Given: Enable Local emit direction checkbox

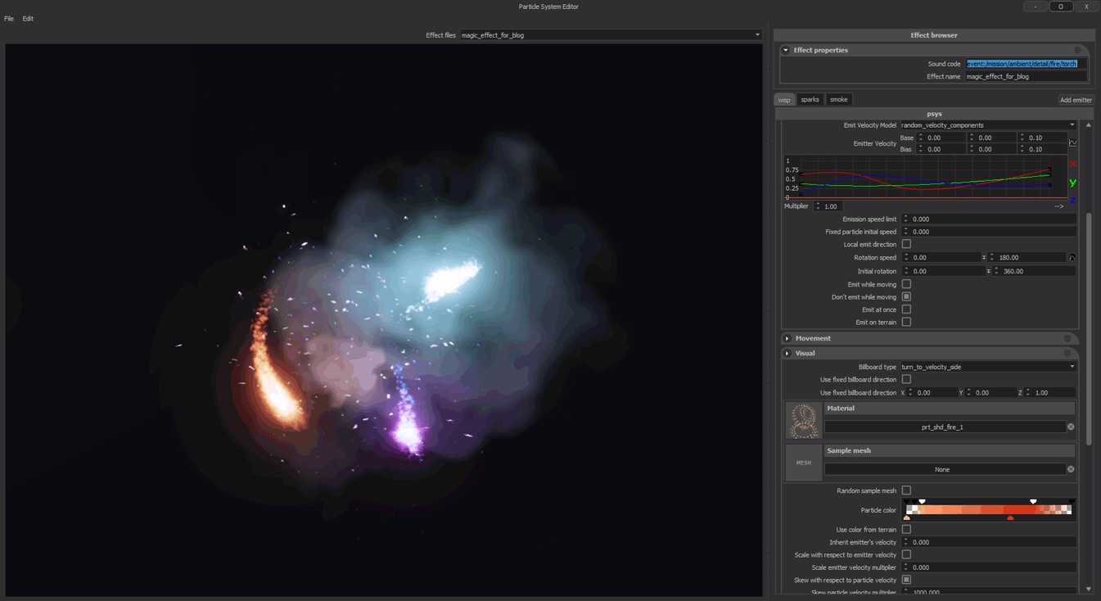Looking at the screenshot, I should (x=906, y=244).
